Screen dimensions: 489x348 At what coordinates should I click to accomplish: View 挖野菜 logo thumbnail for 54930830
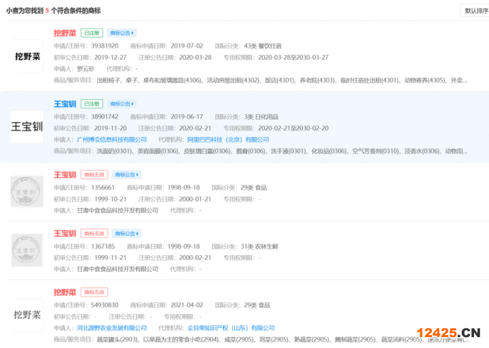(27, 315)
